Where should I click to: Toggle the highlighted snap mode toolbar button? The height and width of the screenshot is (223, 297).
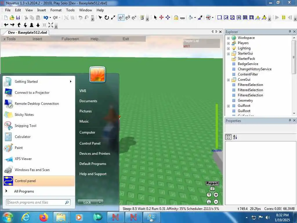[x=121, y=18]
